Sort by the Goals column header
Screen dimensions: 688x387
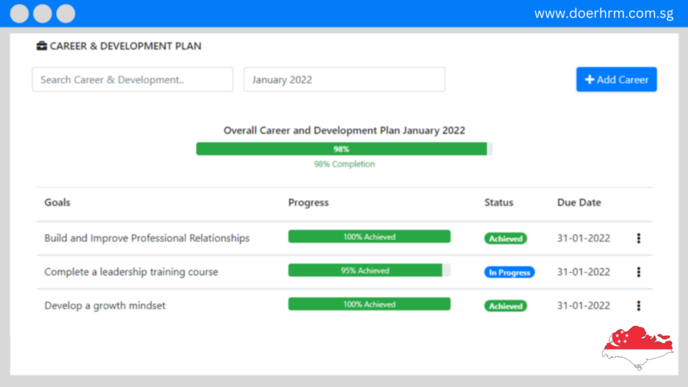[x=57, y=202]
